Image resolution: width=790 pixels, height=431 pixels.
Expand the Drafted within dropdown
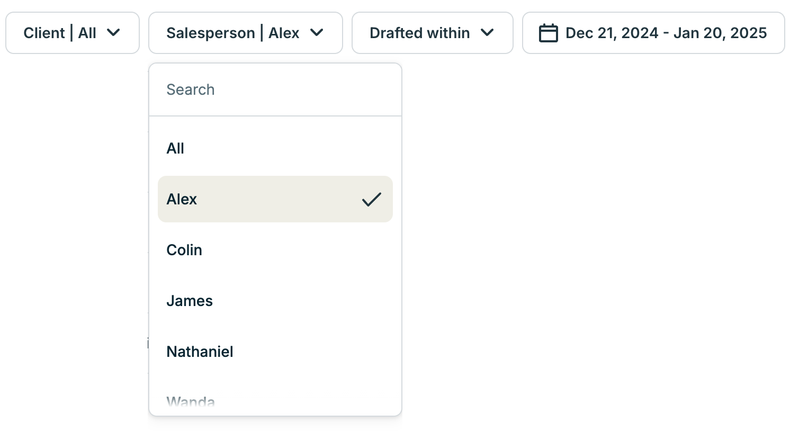point(432,33)
